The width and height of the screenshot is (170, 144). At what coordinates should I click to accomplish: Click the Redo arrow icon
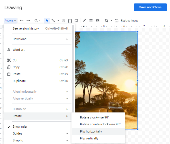pos(28,20)
